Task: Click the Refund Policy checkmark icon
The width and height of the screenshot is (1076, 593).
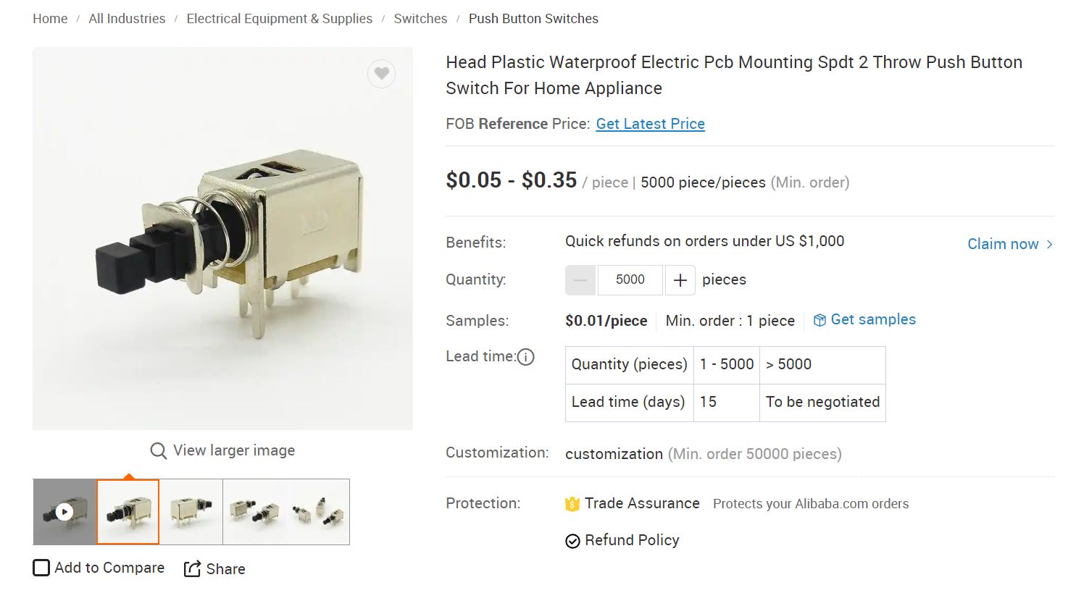Action: (x=572, y=541)
